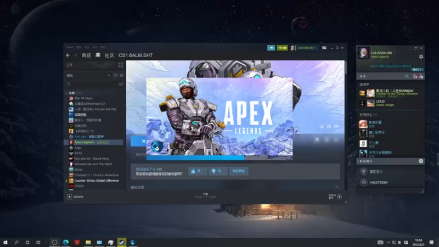Select Bloop in the library list
The height and width of the screenshot is (247, 439).
pyautogui.click(x=76, y=170)
